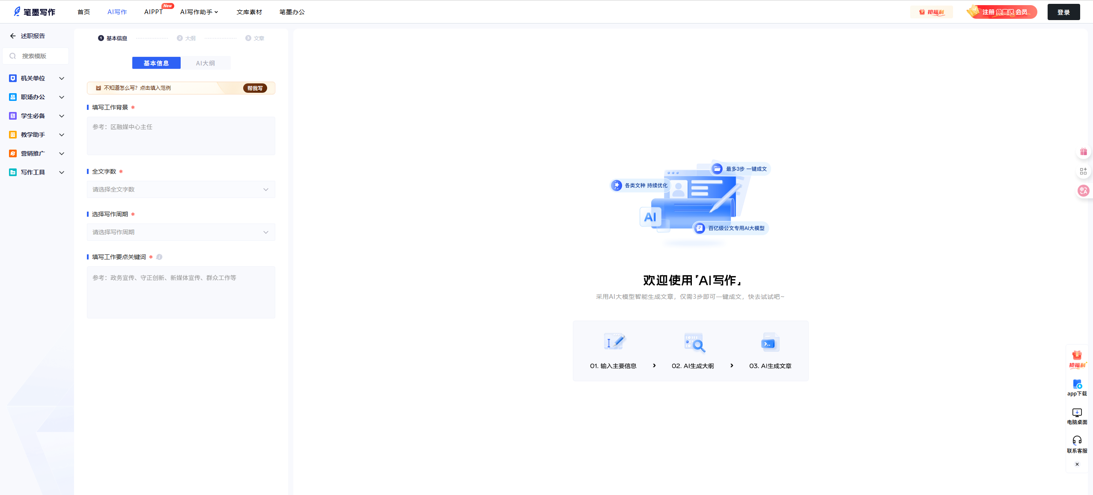The height and width of the screenshot is (495, 1093).
Task: Open 首页 in the top navigation
Action: click(84, 12)
